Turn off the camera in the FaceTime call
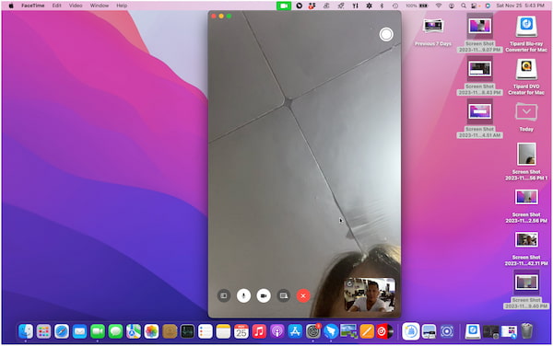The height and width of the screenshot is (346, 553). click(264, 295)
